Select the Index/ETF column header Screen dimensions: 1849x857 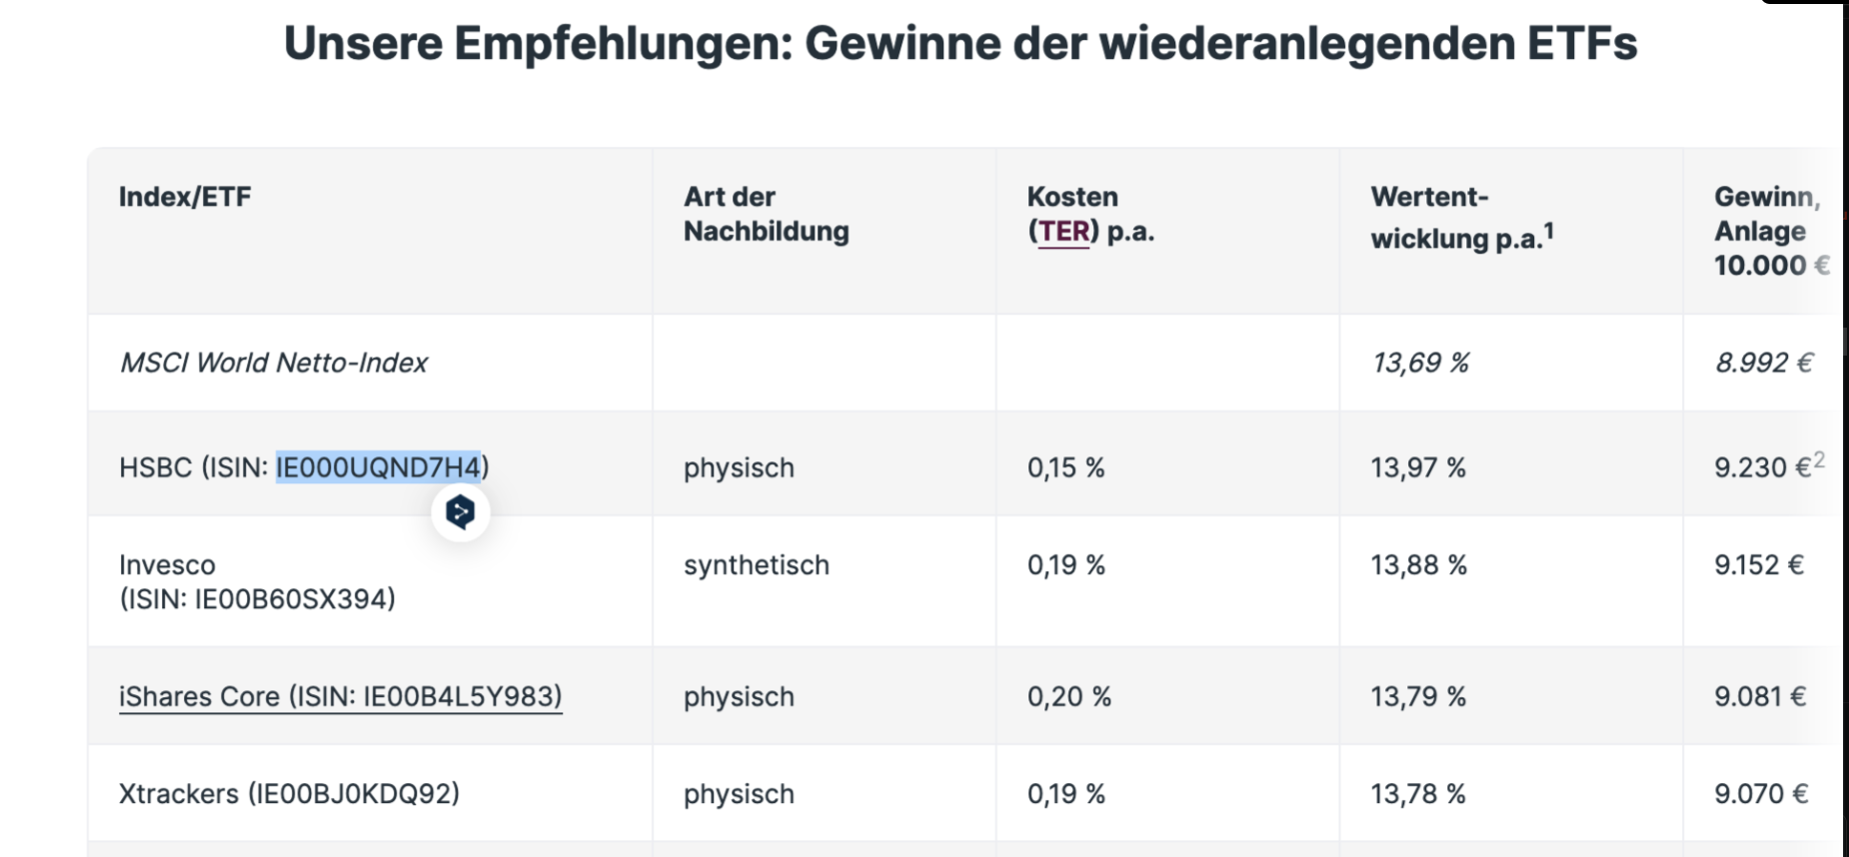(185, 197)
